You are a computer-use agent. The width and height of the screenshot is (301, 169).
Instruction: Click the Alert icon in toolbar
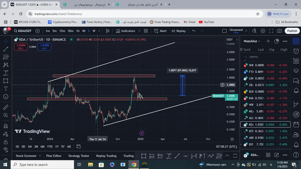click(160, 31)
